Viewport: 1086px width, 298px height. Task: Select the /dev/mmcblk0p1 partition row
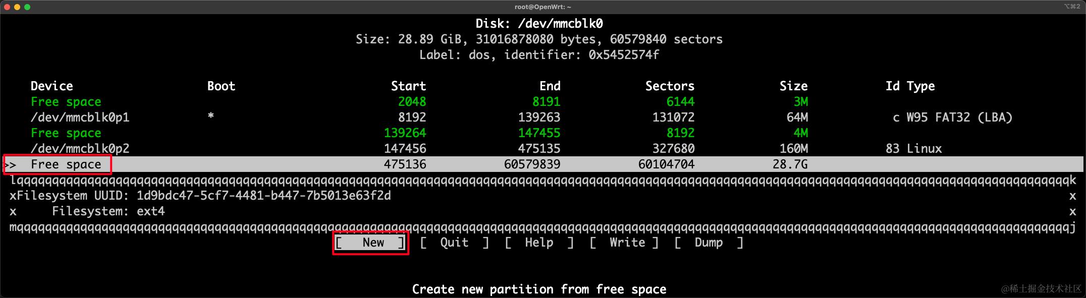(543, 117)
